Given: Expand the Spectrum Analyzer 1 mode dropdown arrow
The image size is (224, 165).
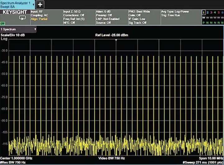Looking at the screenshot, I should (x=33, y=5).
